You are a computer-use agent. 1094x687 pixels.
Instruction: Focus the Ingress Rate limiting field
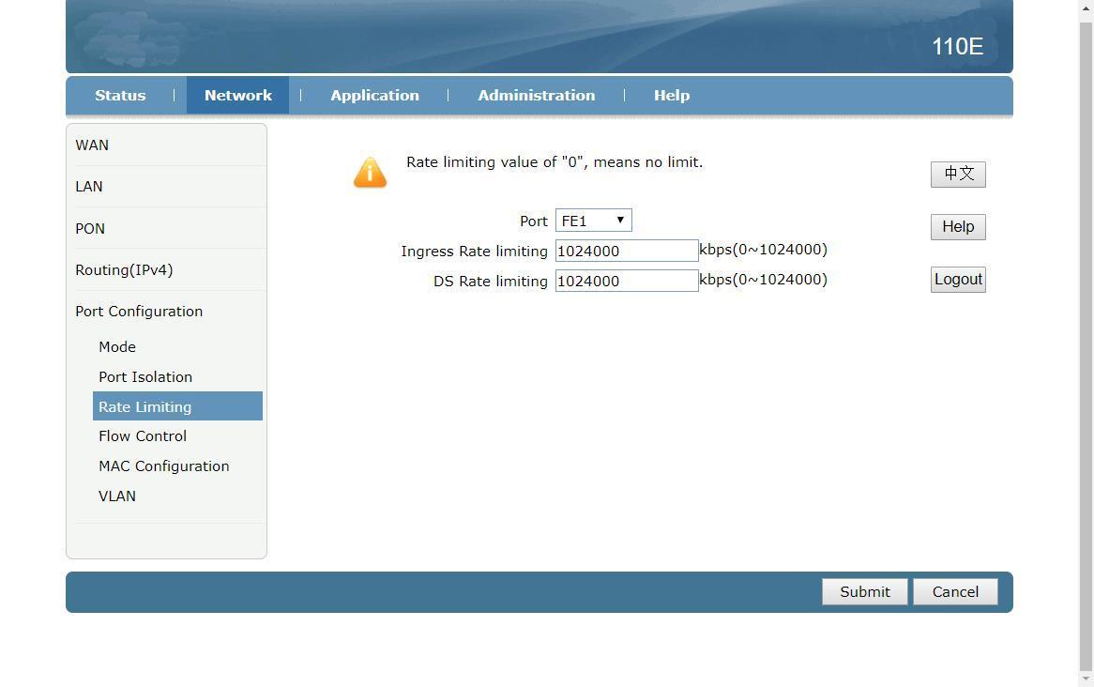coord(627,251)
